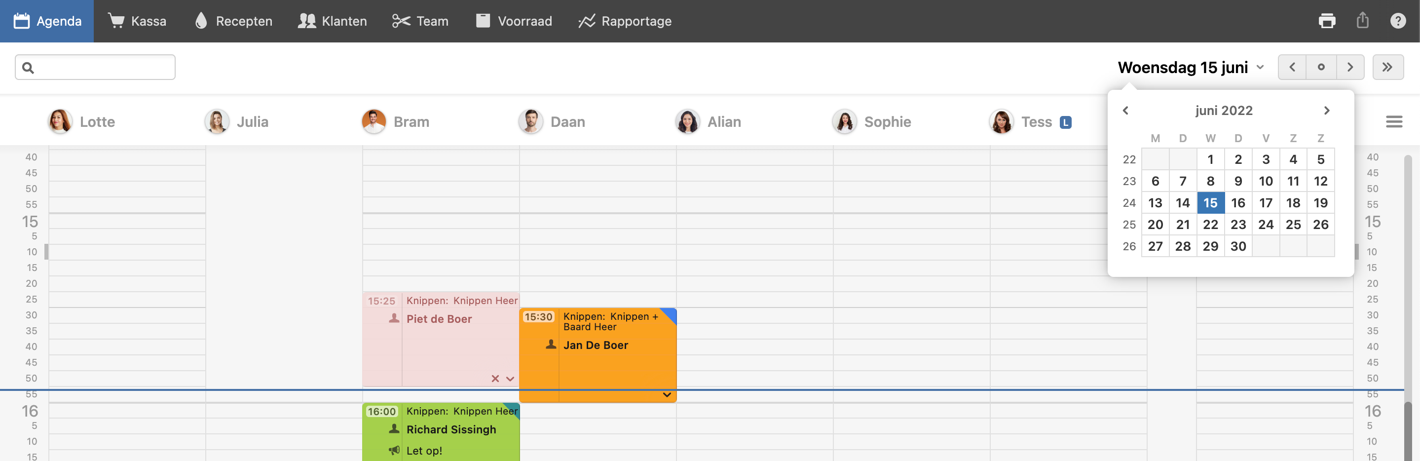
Task: Open the Kassa tab
Action: point(137,21)
